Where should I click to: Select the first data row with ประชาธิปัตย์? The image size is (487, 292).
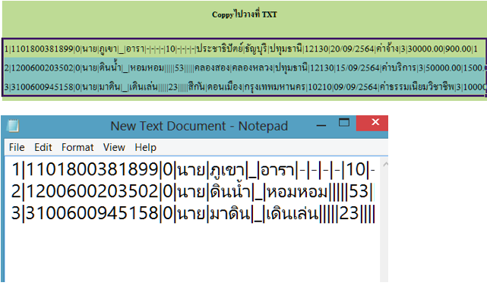click(x=244, y=49)
